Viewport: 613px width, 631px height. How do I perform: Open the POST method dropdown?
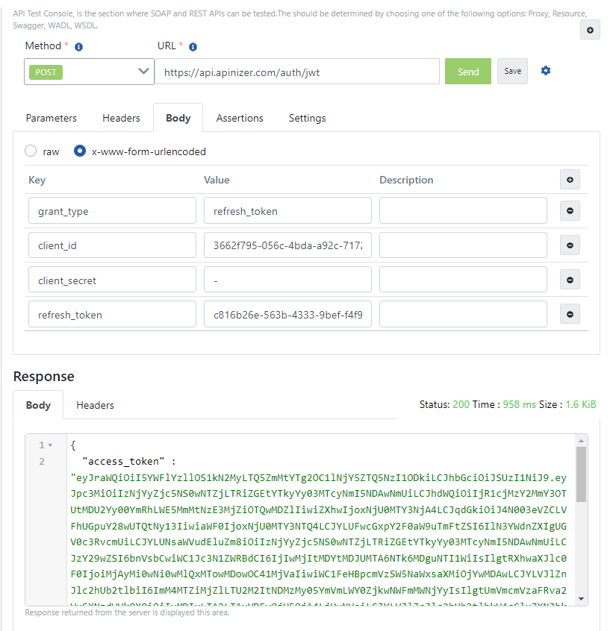(x=89, y=72)
